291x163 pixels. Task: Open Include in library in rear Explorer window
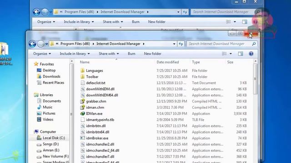pos(79,22)
